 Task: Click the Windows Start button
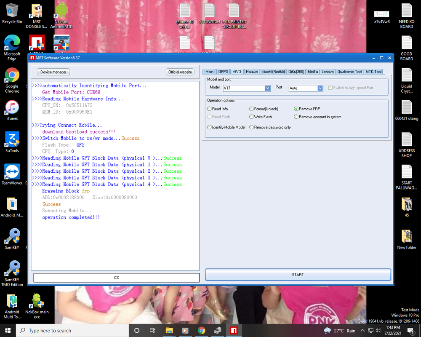pyautogui.click(x=8, y=330)
